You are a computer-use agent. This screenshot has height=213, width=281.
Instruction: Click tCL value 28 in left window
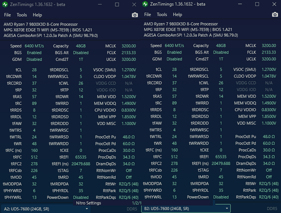tap(34, 70)
